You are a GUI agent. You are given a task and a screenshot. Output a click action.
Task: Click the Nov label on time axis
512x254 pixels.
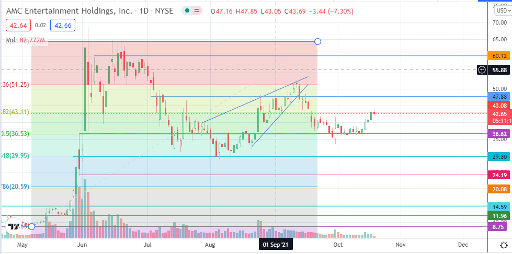400,245
